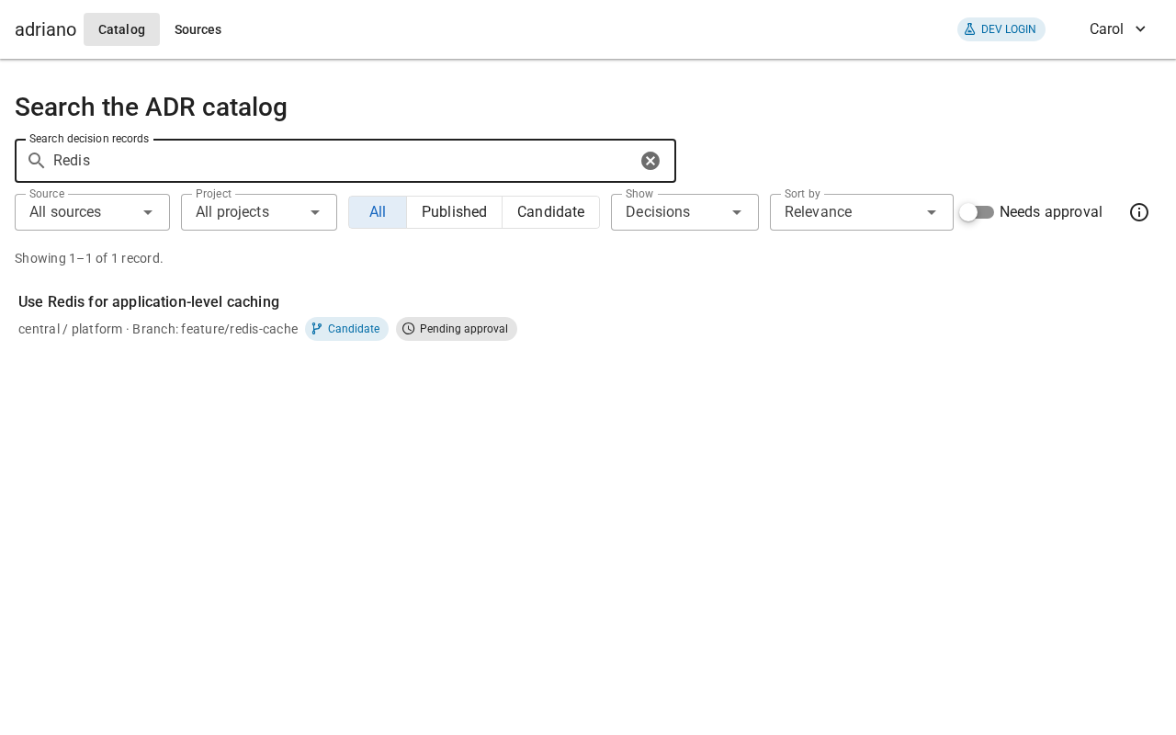Clear the Redis search query
This screenshot has height=735, width=1176.
tap(650, 161)
